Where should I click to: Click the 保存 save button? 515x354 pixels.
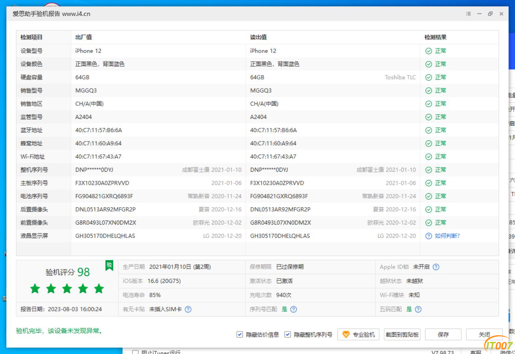(x=443, y=334)
